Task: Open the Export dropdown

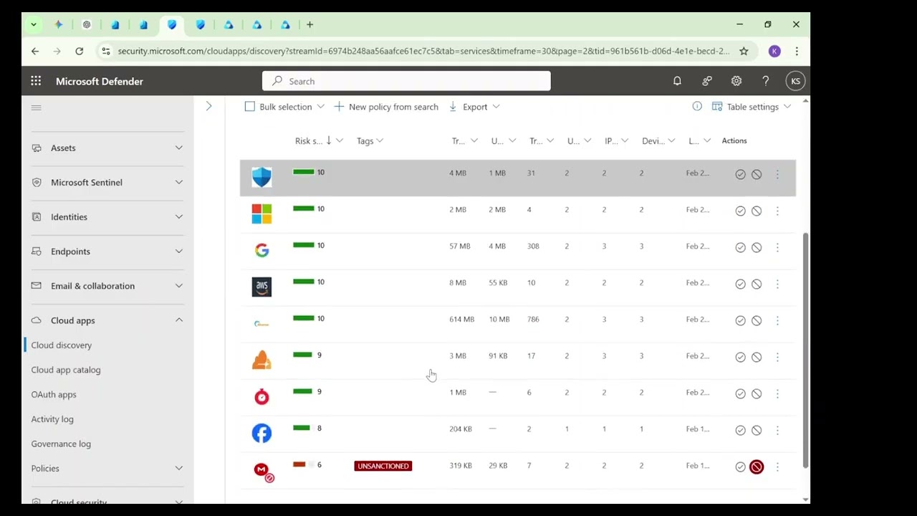Action: click(496, 107)
